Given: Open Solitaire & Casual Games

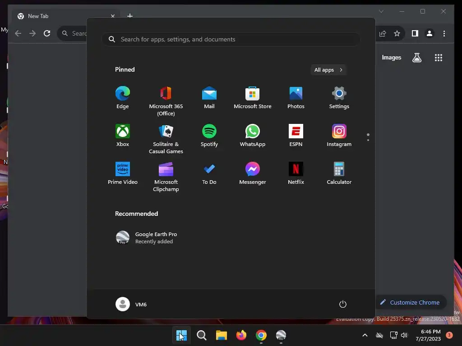Looking at the screenshot, I should [x=166, y=139].
